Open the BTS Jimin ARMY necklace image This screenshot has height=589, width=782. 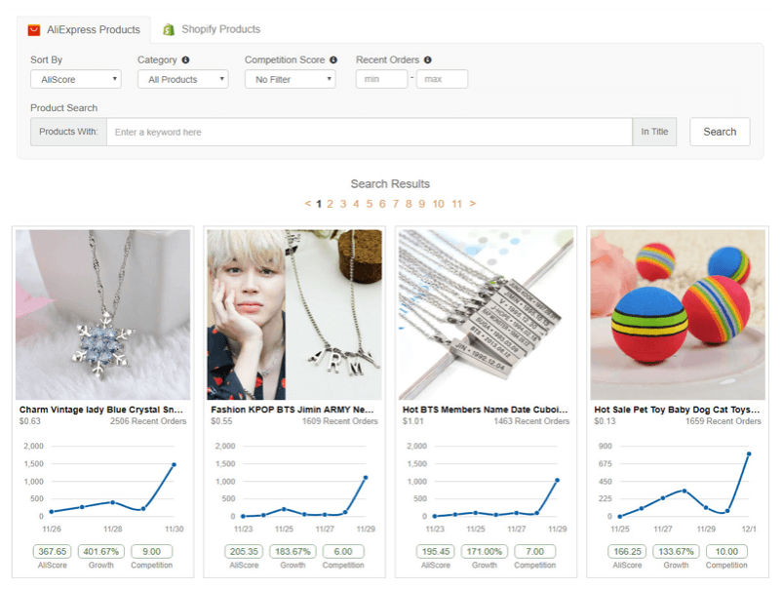(294, 315)
